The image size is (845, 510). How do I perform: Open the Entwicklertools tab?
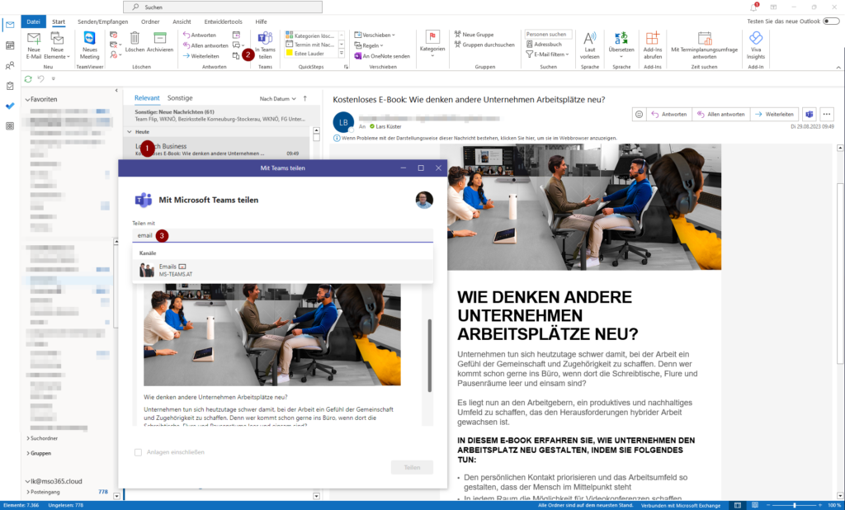pyautogui.click(x=223, y=21)
